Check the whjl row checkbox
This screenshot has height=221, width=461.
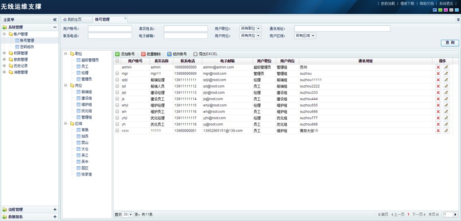117,105
